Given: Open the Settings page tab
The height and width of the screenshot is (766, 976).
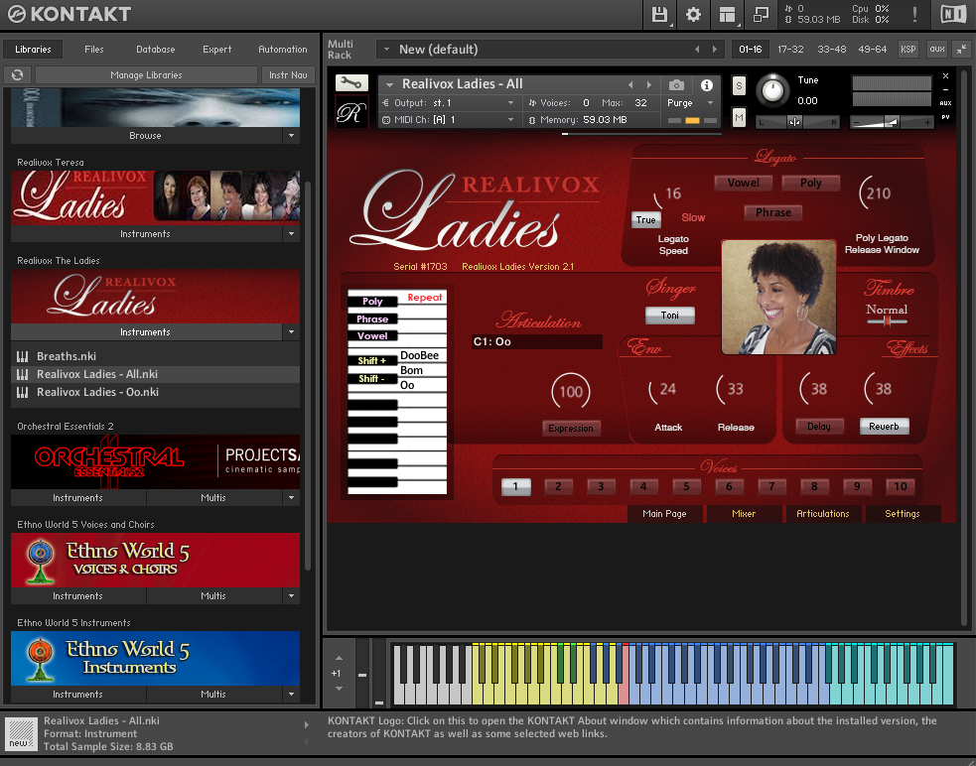Looking at the screenshot, I should 902,513.
